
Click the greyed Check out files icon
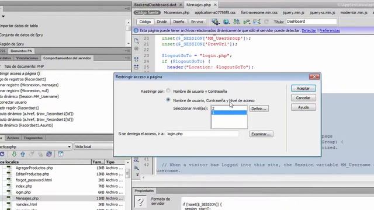click(32, 154)
